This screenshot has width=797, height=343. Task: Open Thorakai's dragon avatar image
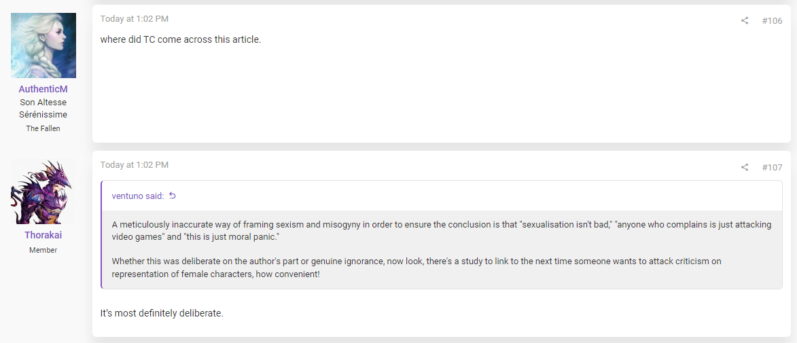[x=43, y=192]
